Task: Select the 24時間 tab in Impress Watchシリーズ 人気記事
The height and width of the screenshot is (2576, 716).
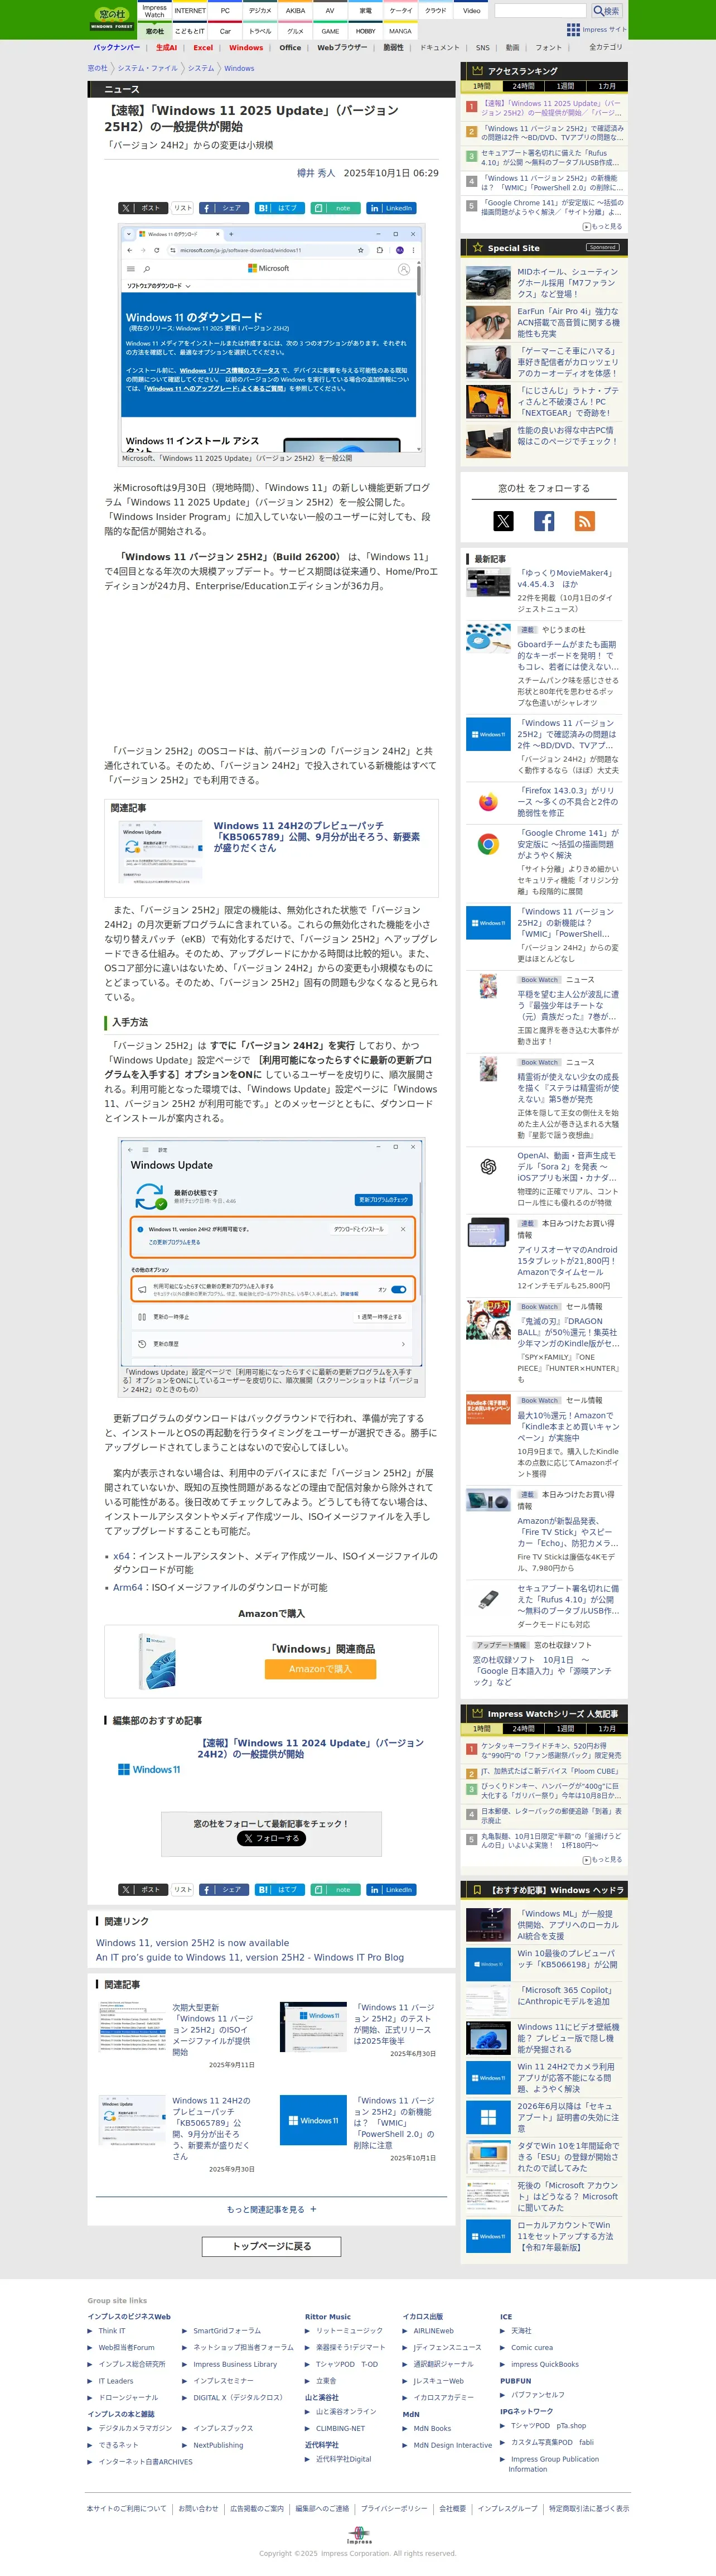Action: click(x=523, y=1729)
